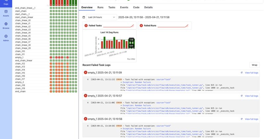Switch to the Code tab
The height and width of the screenshot is (139, 265).
[136, 7]
